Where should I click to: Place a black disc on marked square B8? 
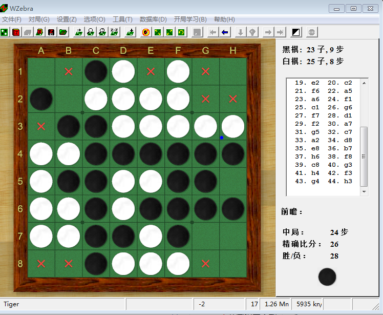69,264
